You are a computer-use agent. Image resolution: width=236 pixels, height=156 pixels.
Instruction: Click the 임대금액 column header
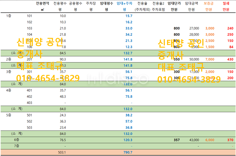pyautogui.click(x=192, y=3)
